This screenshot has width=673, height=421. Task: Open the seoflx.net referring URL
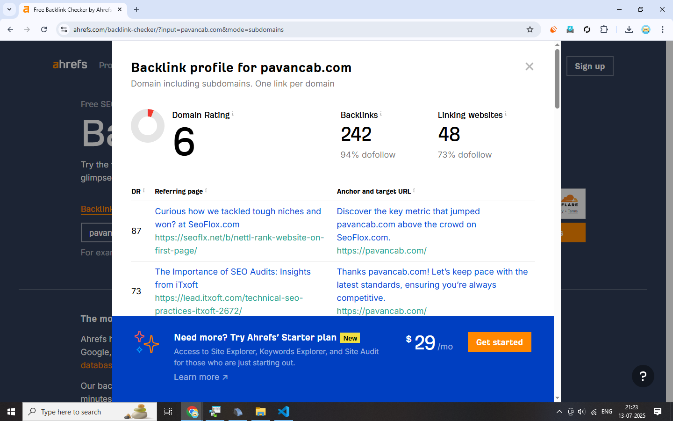pos(239,244)
